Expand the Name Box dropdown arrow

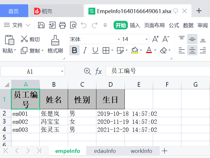[x=62, y=71]
